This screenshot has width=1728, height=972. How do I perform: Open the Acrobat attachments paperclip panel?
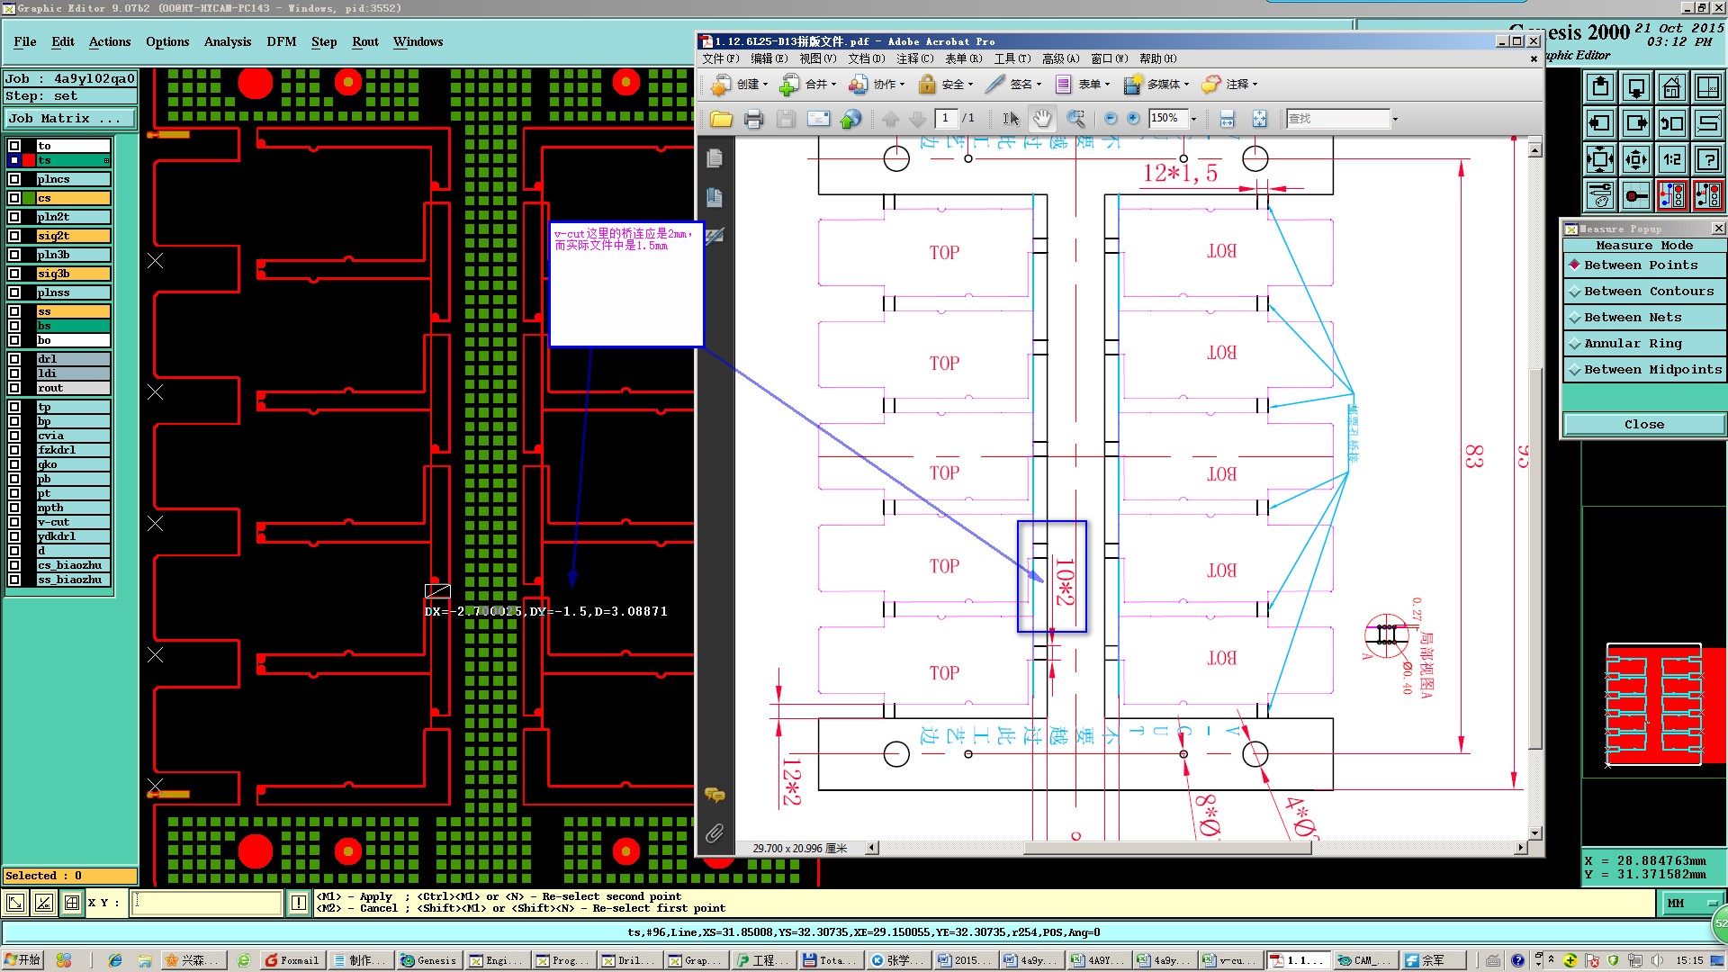click(715, 833)
